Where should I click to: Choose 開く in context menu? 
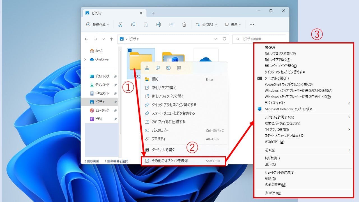184,79
